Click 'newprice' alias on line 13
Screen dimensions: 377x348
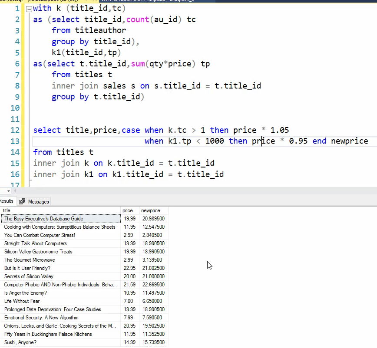pos(349,141)
